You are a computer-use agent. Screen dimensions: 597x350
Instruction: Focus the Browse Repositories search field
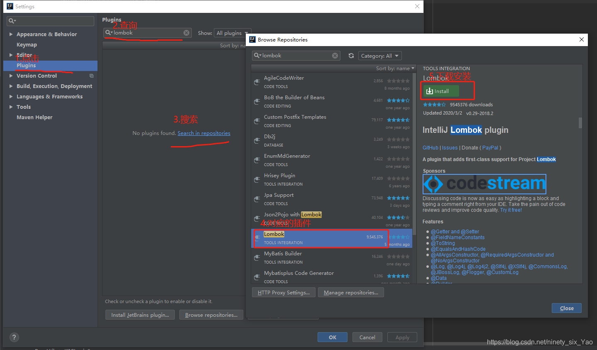[x=296, y=56]
